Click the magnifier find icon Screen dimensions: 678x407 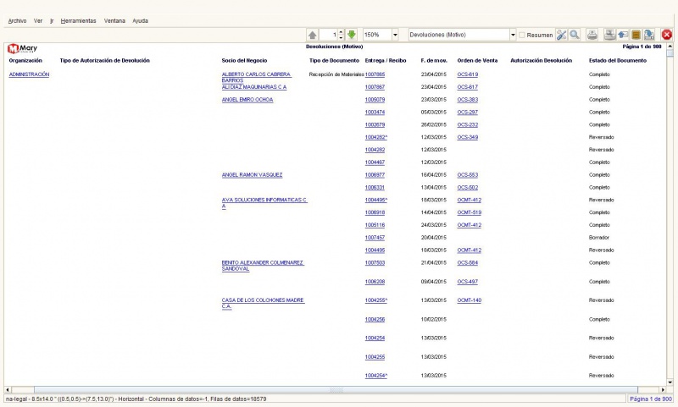tap(575, 35)
